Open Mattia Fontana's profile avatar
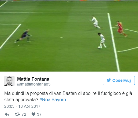The height and width of the screenshot is (118, 138). click(9, 81)
